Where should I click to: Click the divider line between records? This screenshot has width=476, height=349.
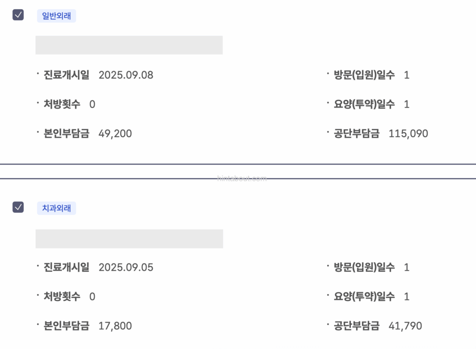click(238, 163)
